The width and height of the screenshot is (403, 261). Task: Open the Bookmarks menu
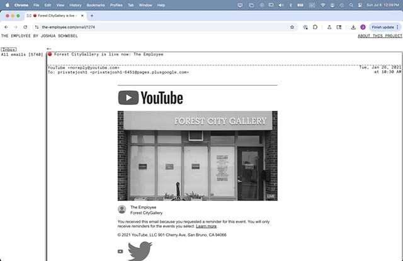96,5
